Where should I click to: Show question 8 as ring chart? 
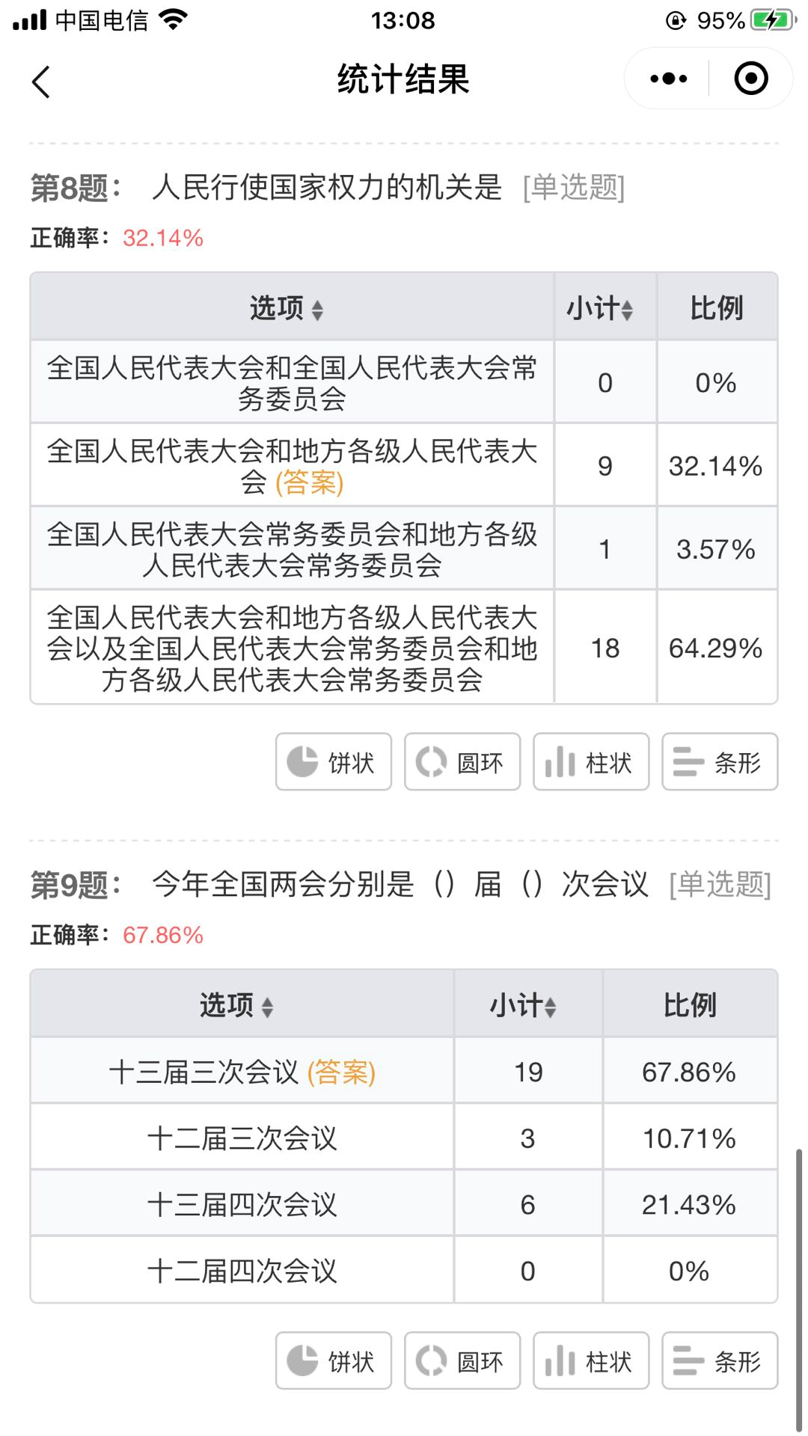(462, 762)
